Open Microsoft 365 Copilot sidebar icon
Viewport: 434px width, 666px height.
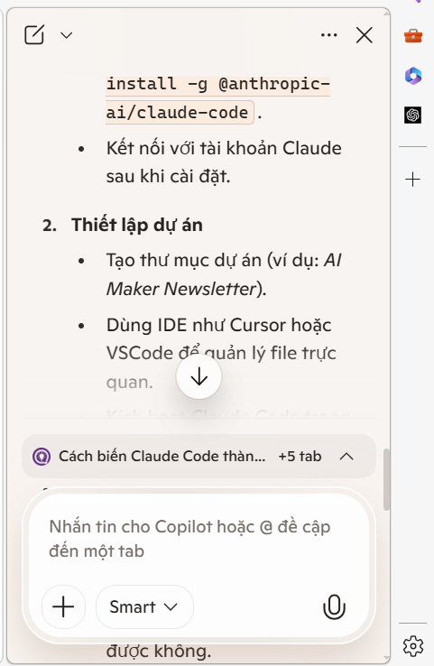[413, 76]
